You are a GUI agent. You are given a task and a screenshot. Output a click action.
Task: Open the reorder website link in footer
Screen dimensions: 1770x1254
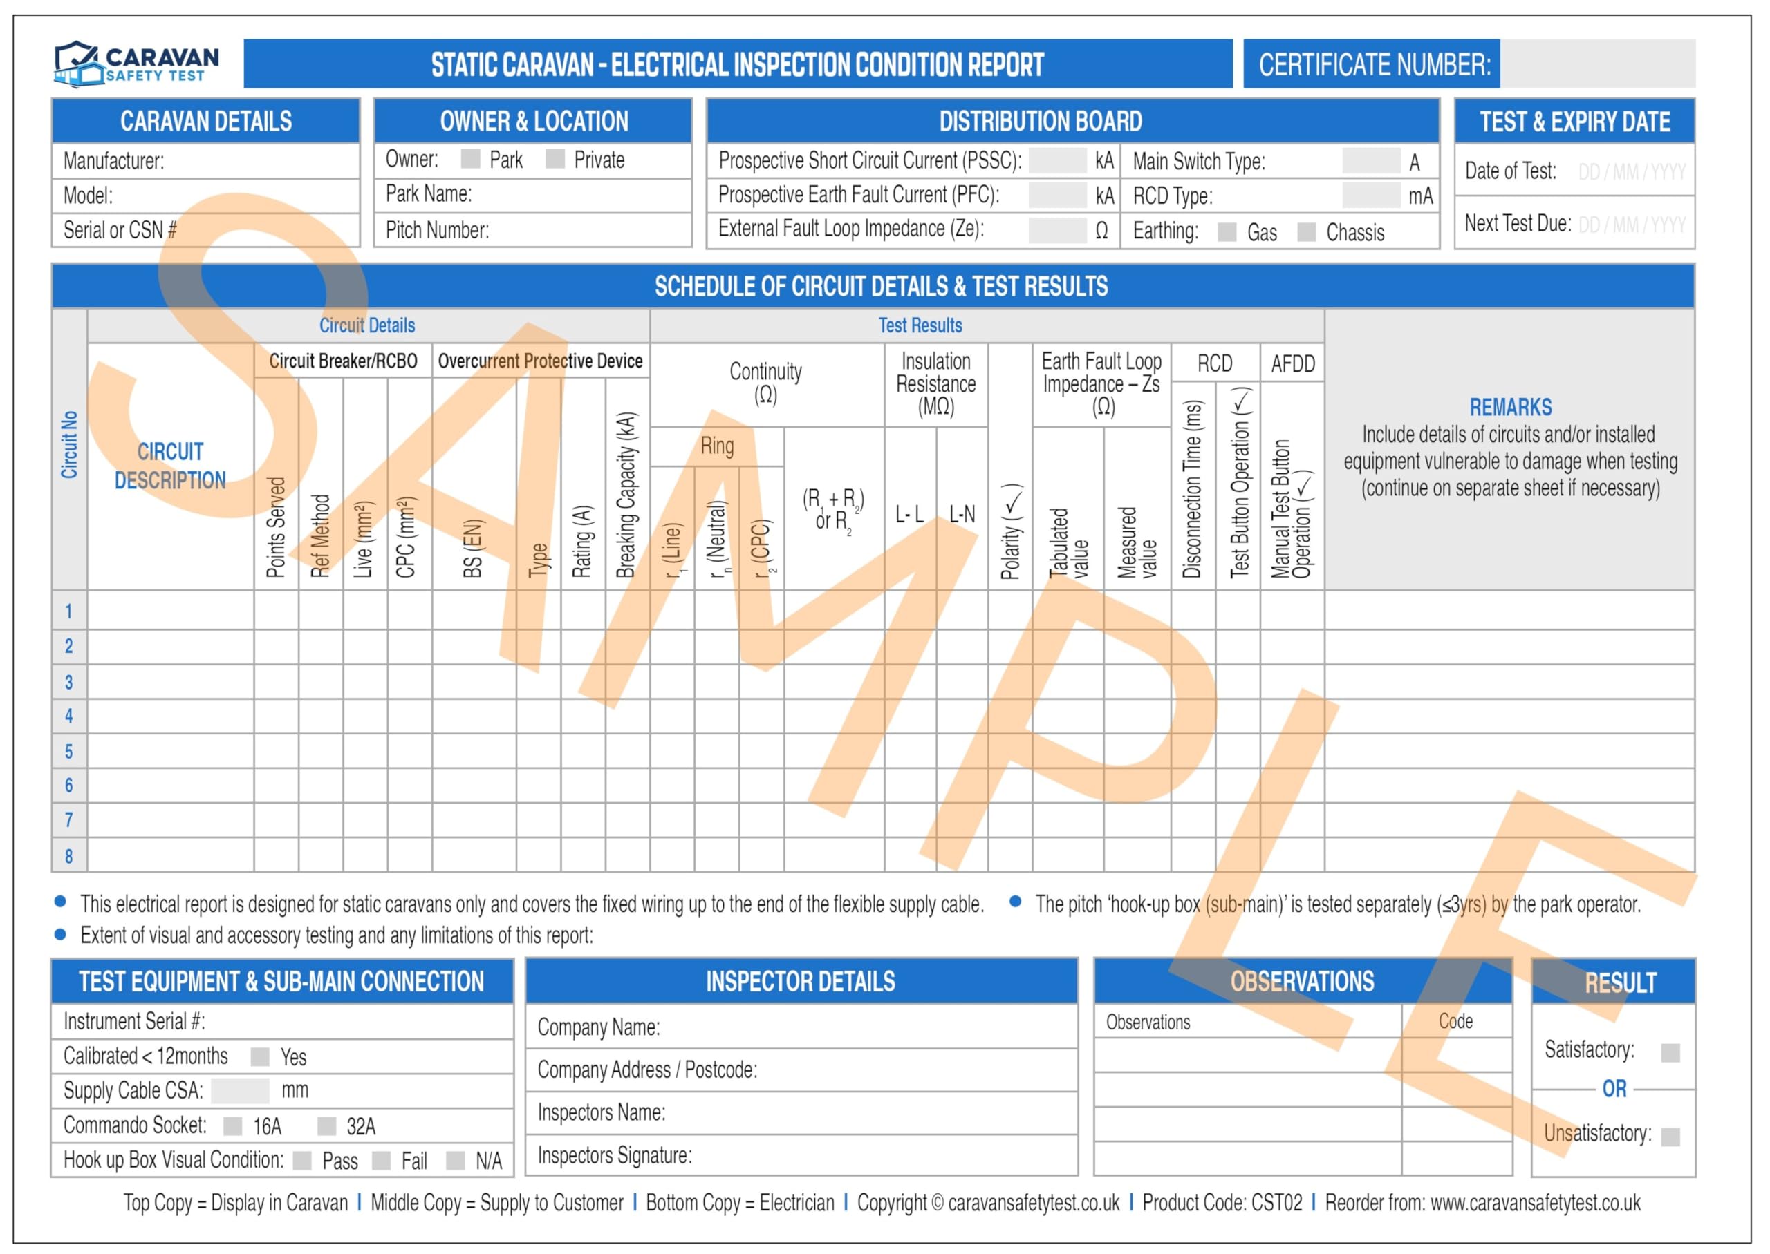coord(1534,1203)
